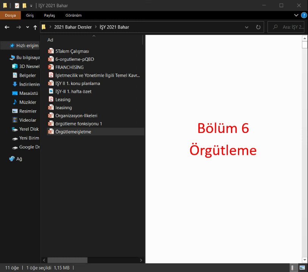Click the file list horizontal scrollbar thumb

pos(67,260)
